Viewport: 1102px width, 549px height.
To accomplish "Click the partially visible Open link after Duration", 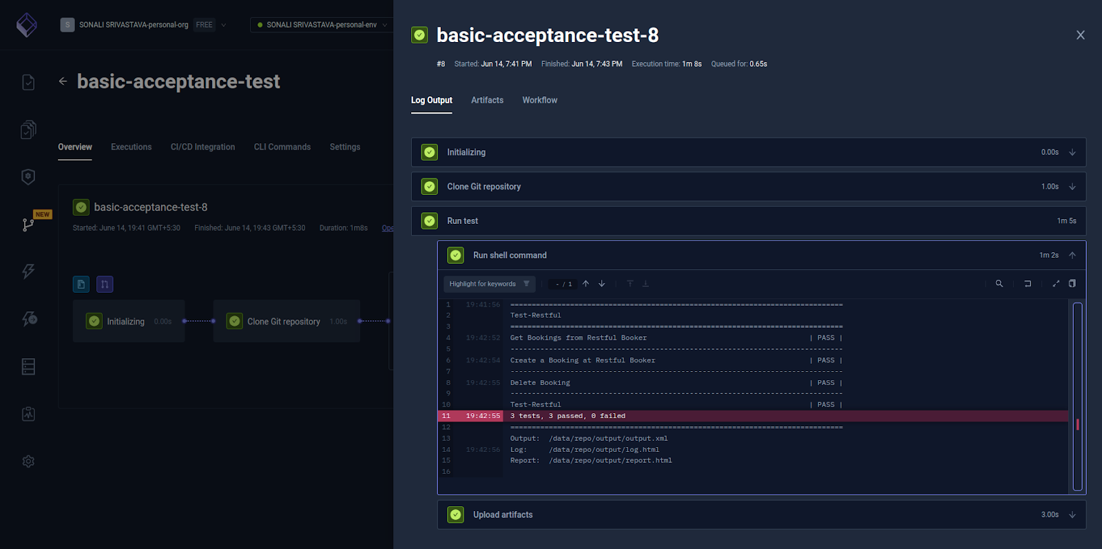I will tap(388, 228).
